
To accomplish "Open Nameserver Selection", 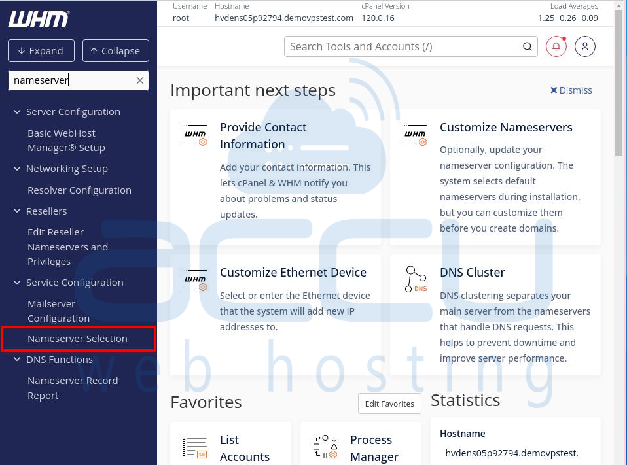I will point(78,339).
